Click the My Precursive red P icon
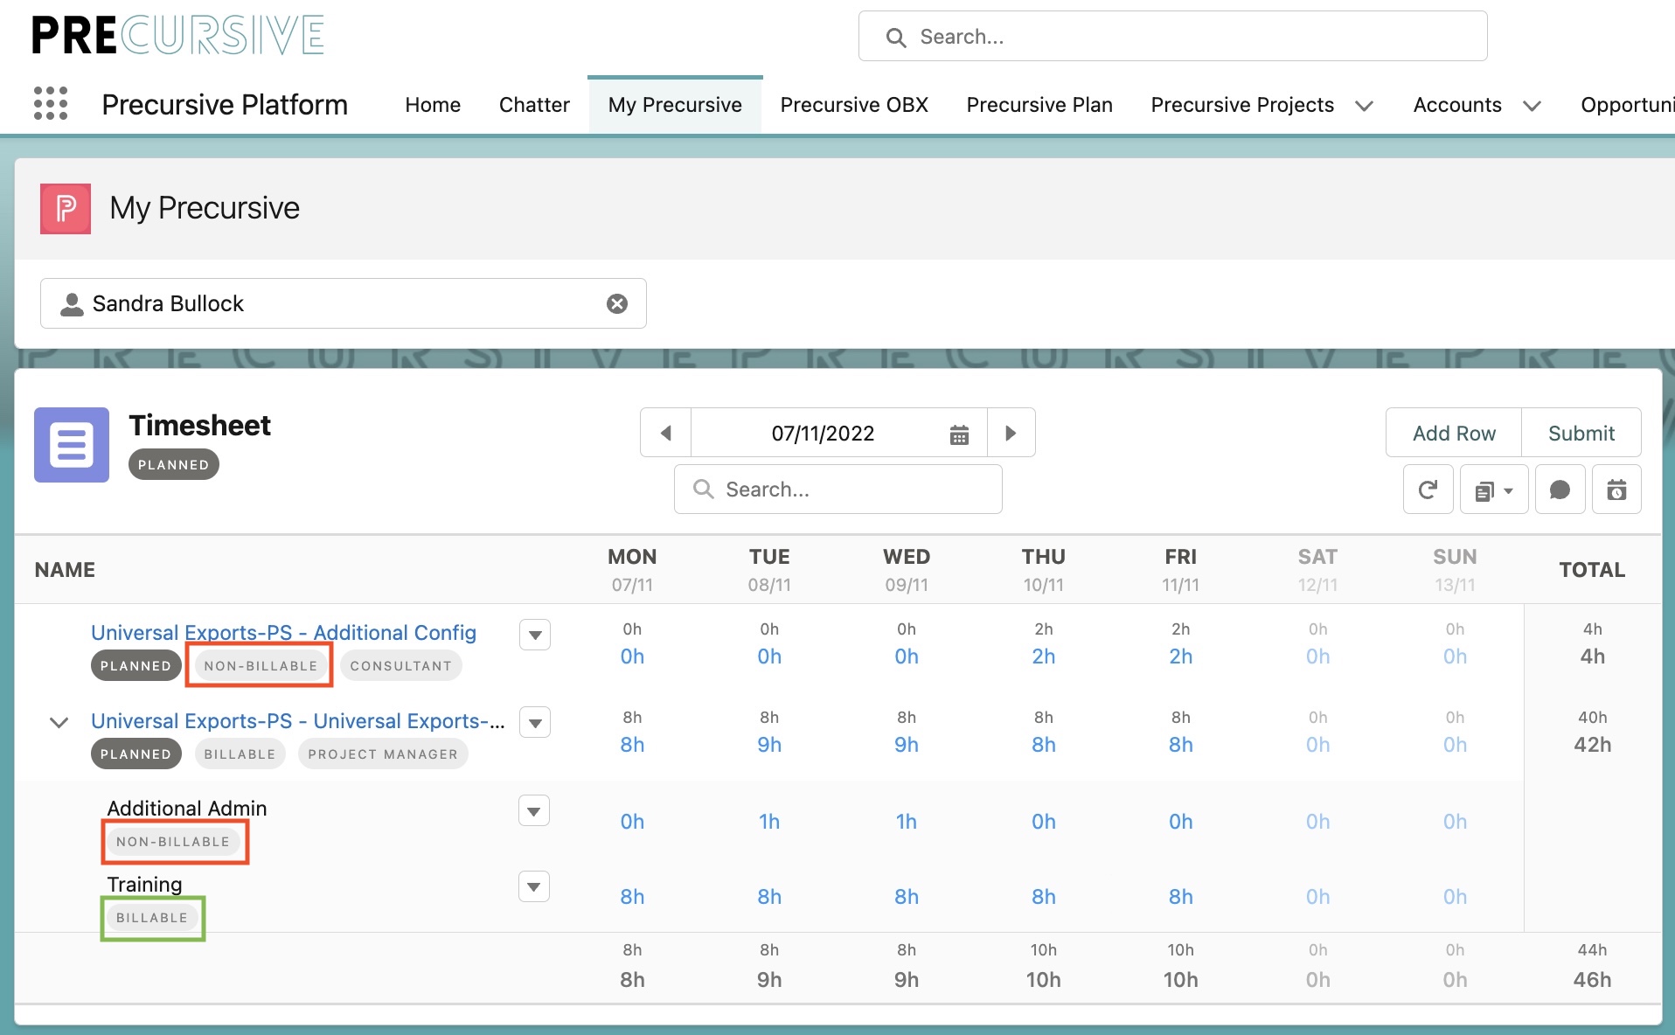Viewport: 1675px width, 1035px height. pyautogui.click(x=66, y=208)
